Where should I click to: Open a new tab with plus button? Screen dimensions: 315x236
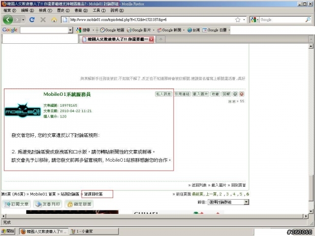pos(160,39)
